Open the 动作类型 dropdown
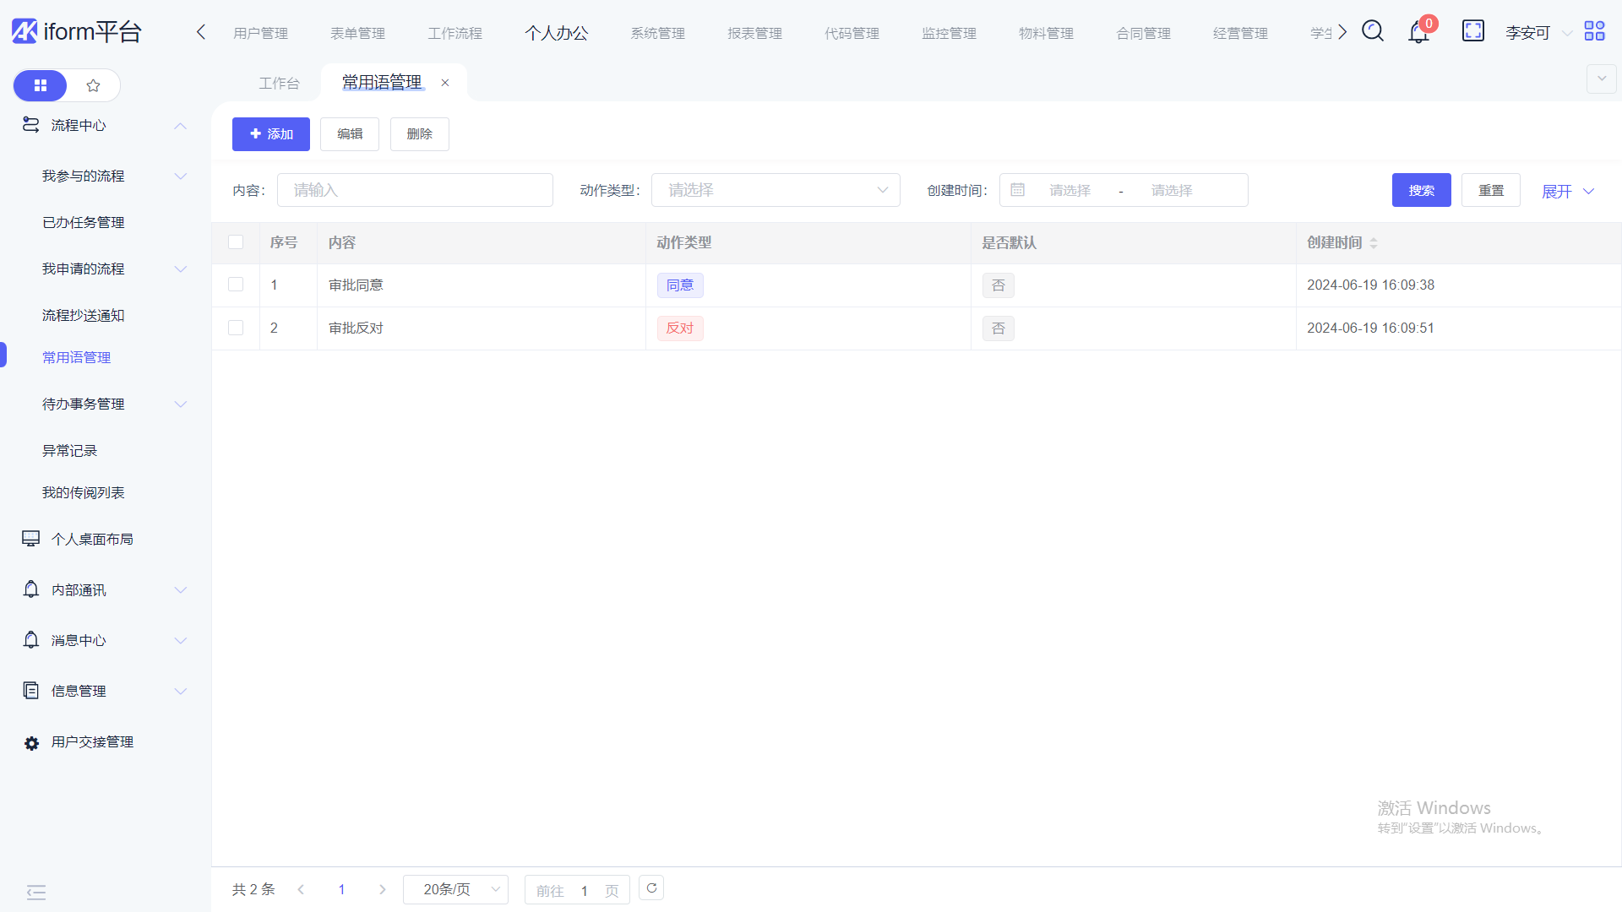1622x912 pixels. tap(775, 190)
